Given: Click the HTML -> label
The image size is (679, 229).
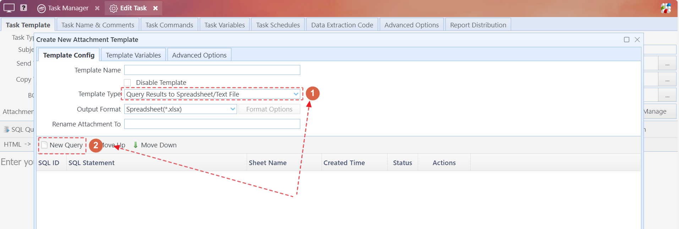Looking at the screenshot, I should 17,144.
